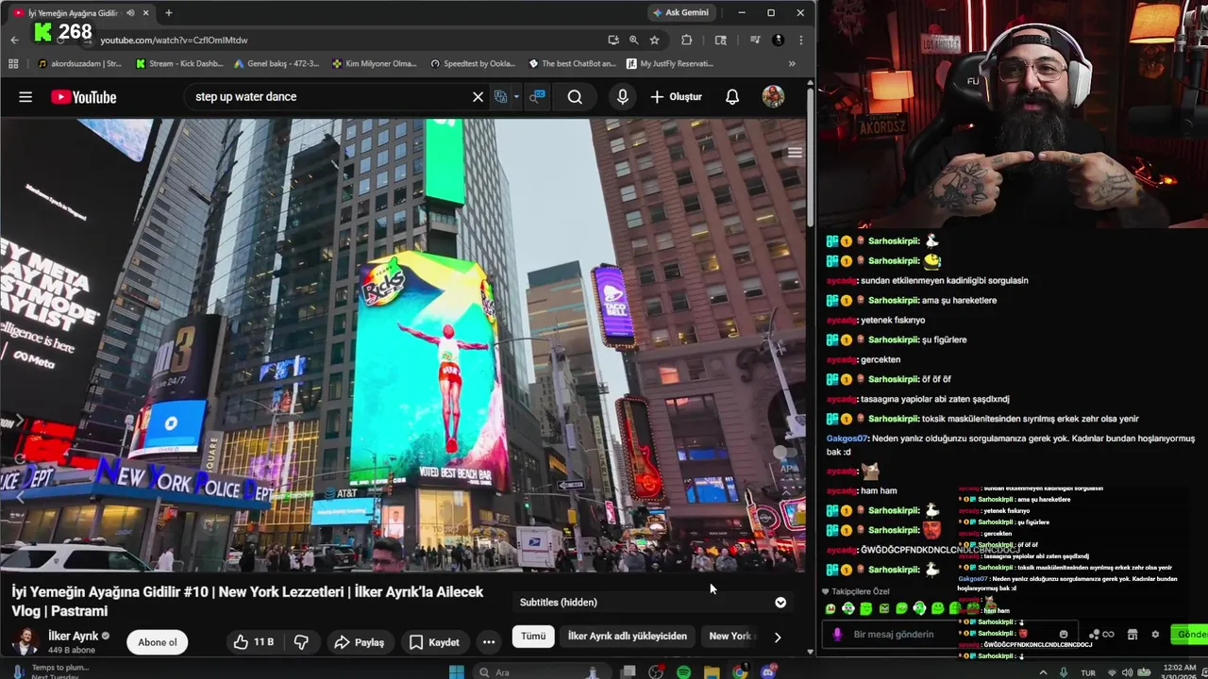Click the Ask Gemini button
Screen dimensions: 1208x679
(680, 12)
